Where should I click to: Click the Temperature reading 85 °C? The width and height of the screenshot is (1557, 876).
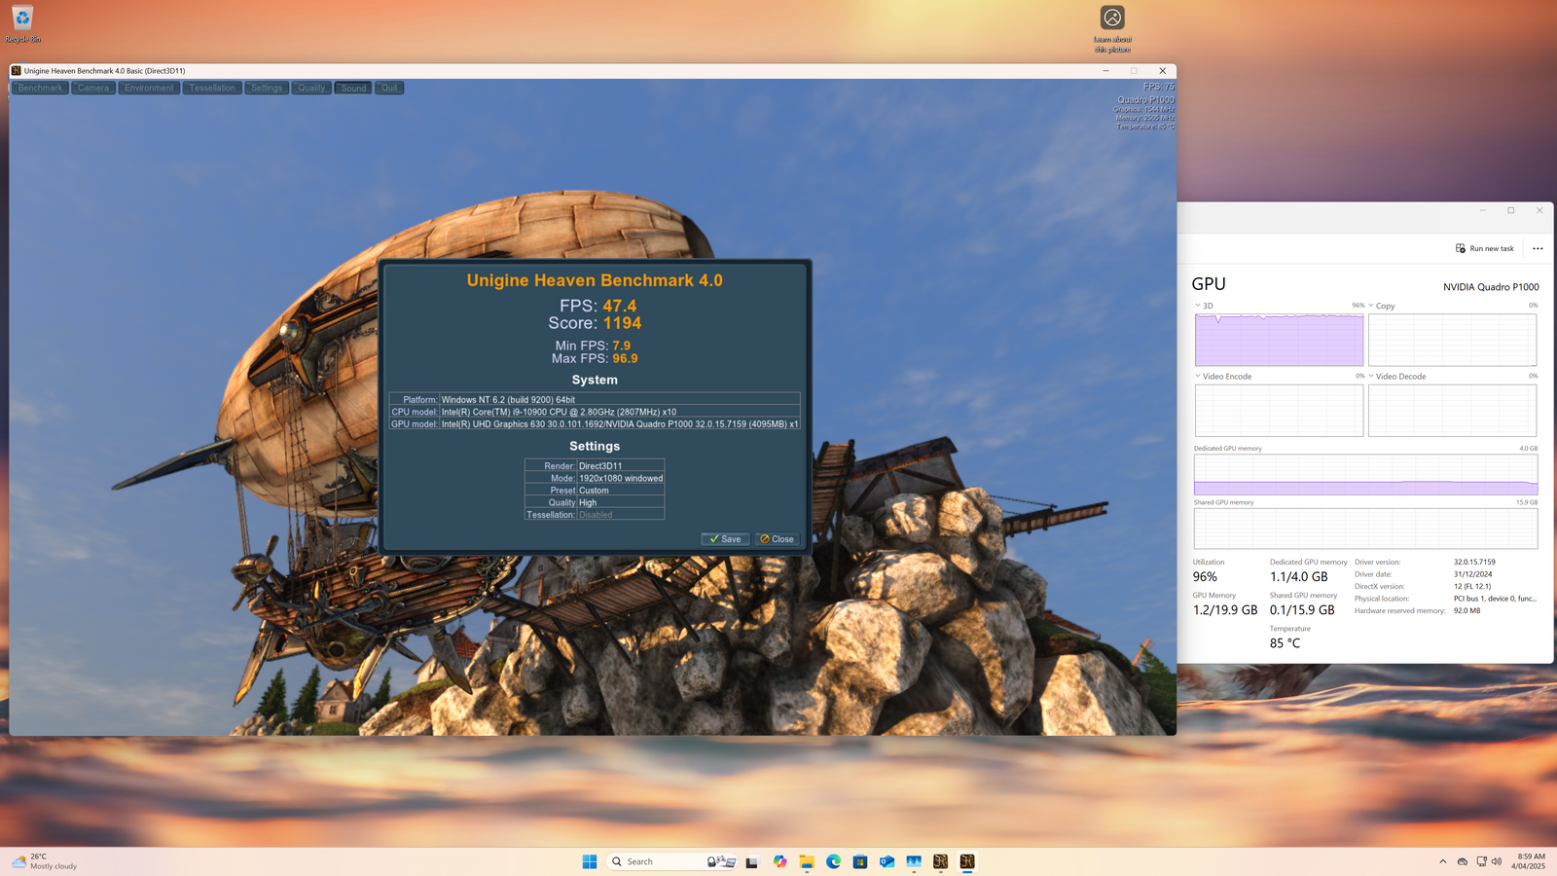[1285, 643]
